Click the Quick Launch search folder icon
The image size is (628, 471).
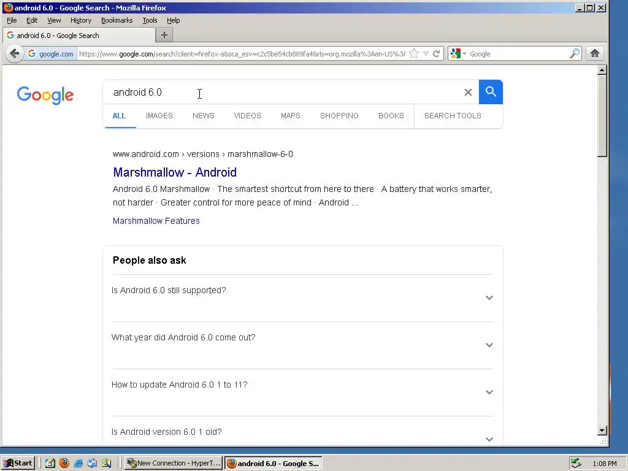pos(106,463)
